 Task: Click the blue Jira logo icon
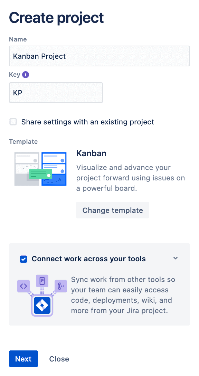coord(42,305)
